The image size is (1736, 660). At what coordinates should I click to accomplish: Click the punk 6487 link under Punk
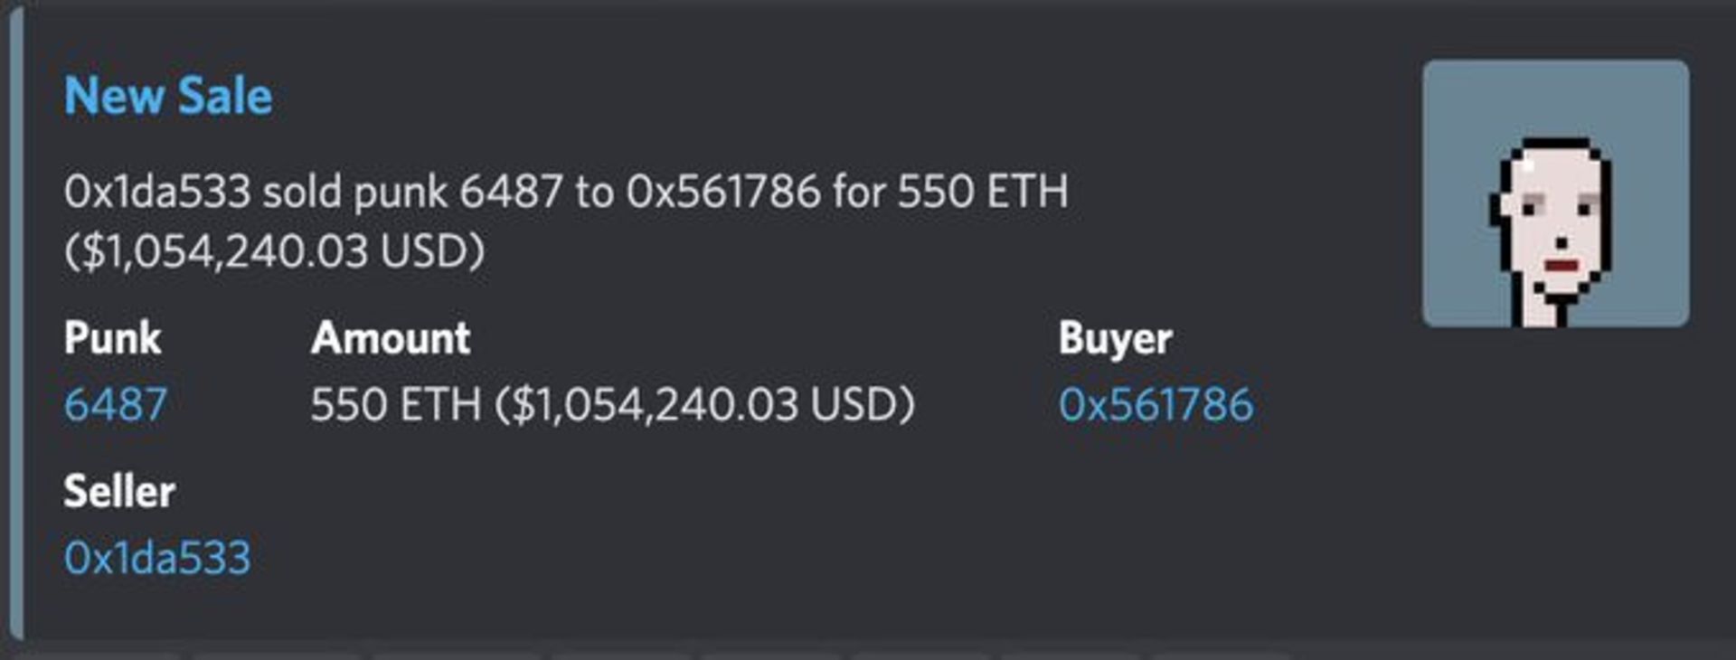(x=116, y=404)
